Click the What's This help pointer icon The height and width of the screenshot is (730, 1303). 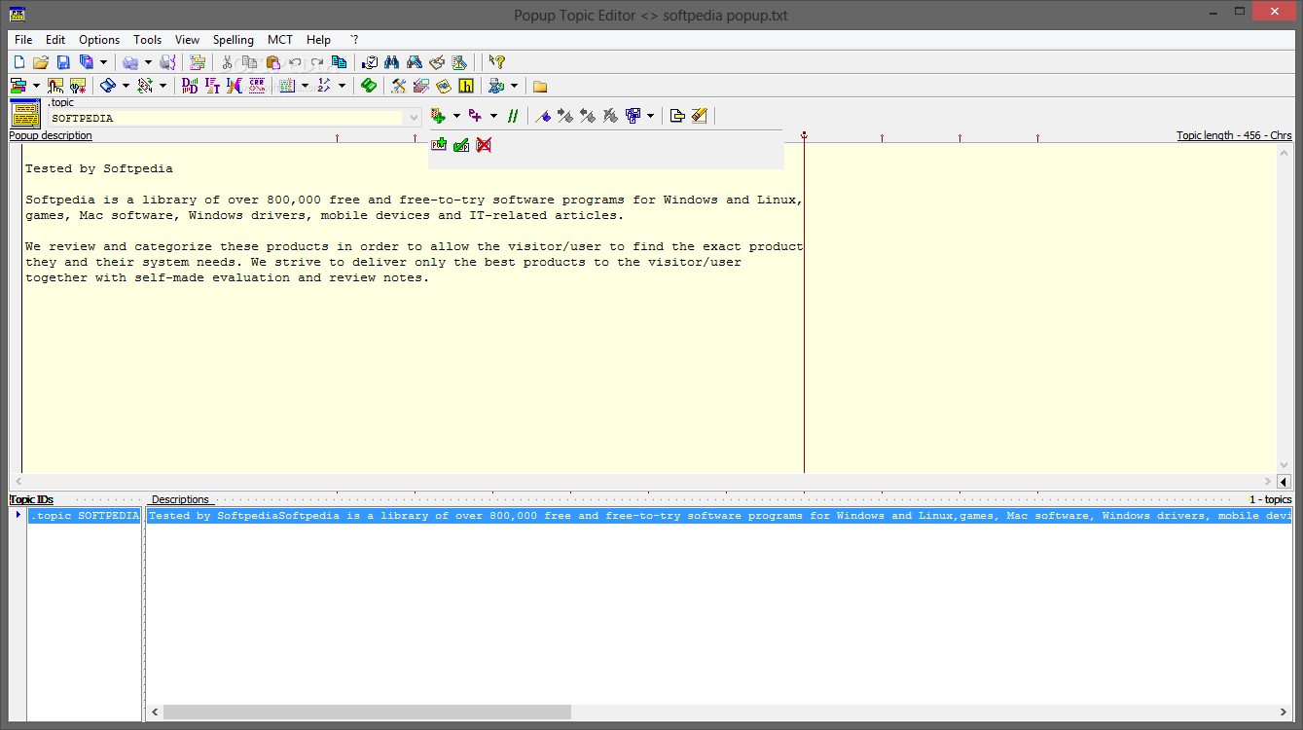point(497,62)
